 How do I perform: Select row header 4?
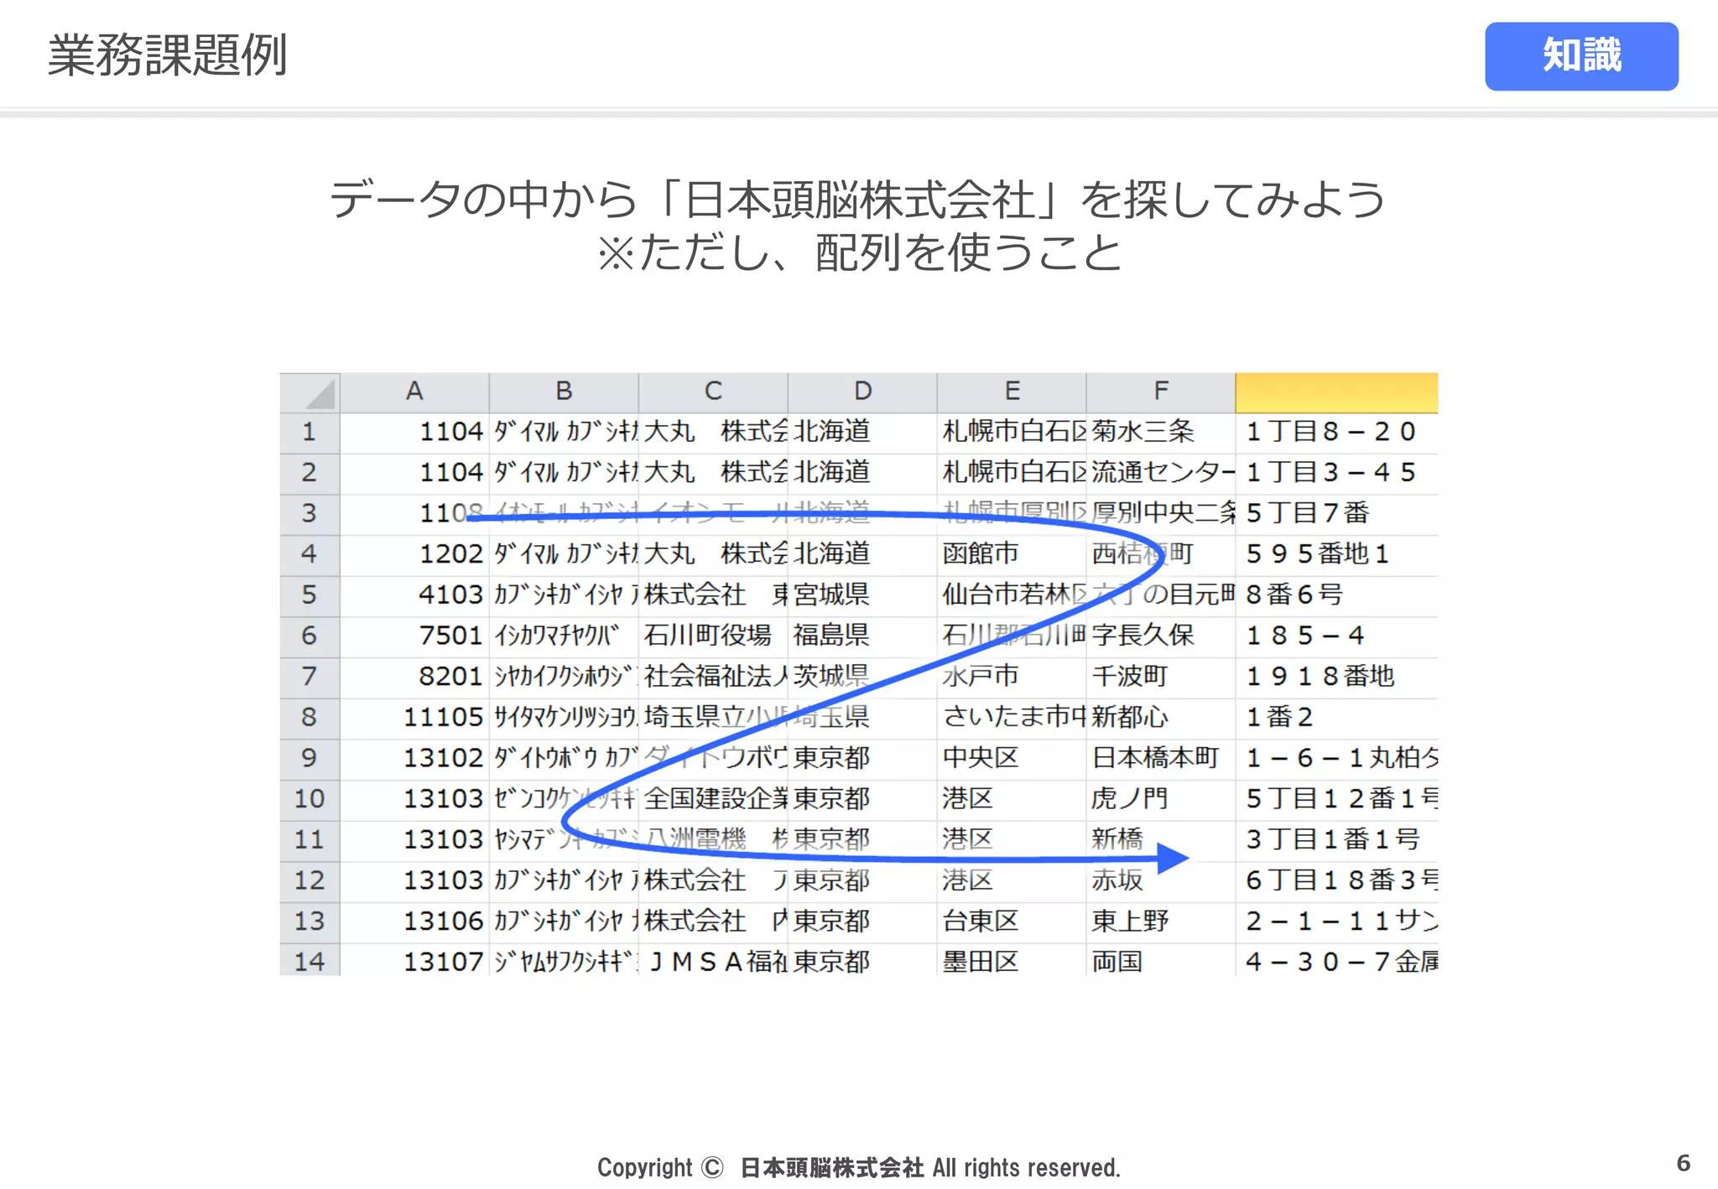[310, 555]
